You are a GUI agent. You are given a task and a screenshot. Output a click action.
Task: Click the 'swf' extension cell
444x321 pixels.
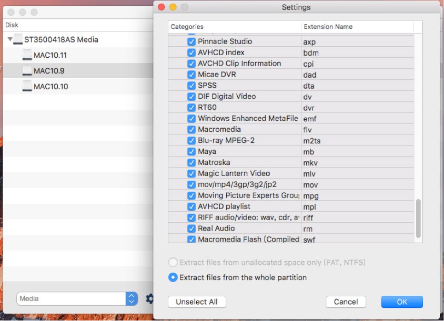(357, 239)
